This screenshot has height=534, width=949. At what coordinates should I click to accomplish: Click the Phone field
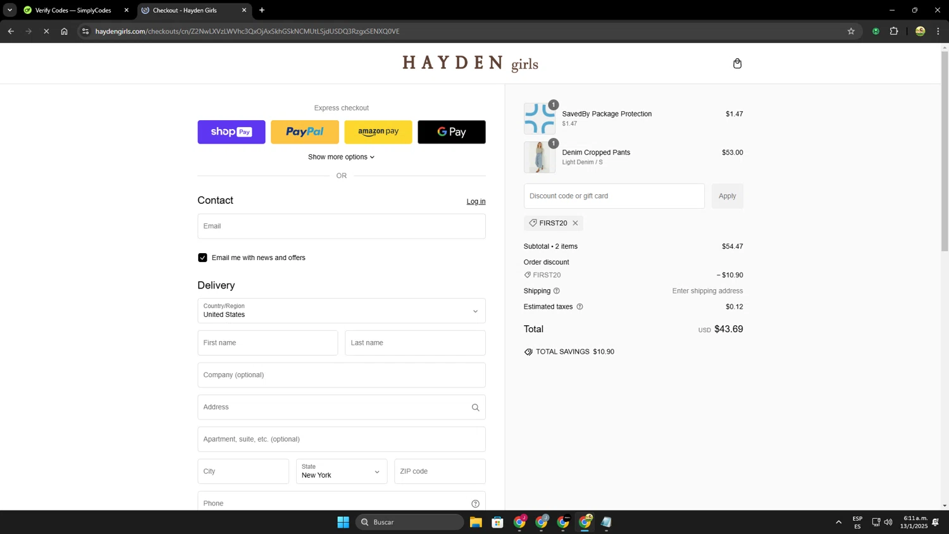pos(342,500)
